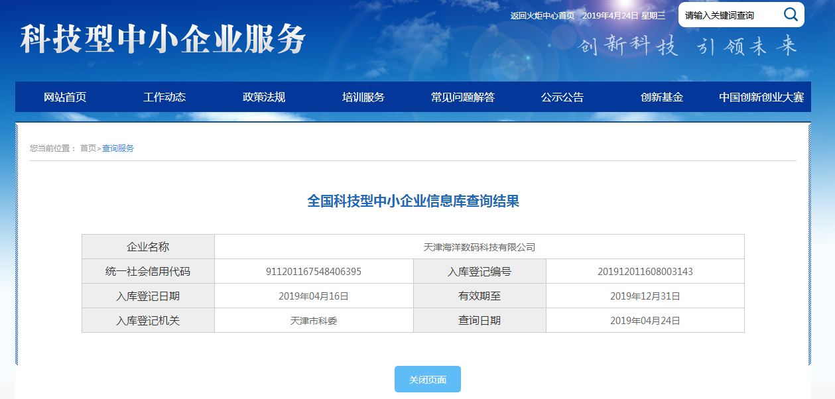The height and width of the screenshot is (399, 835).
Task: Click the 查询服务 breadcrumb link
Action: pos(118,148)
